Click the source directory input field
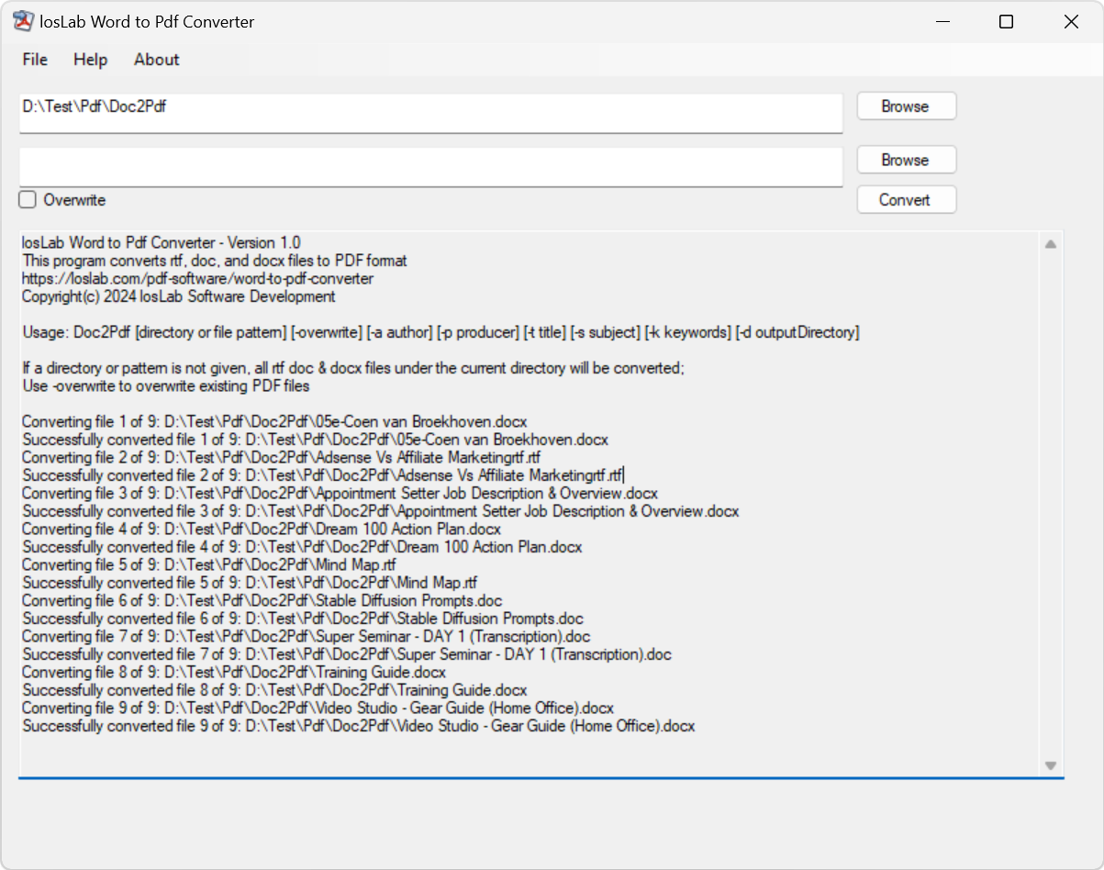The height and width of the screenshot is (870, 1104). tap(430, 113)
